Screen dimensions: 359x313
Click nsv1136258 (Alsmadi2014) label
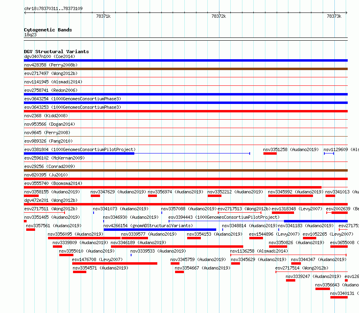coord(259,251)
